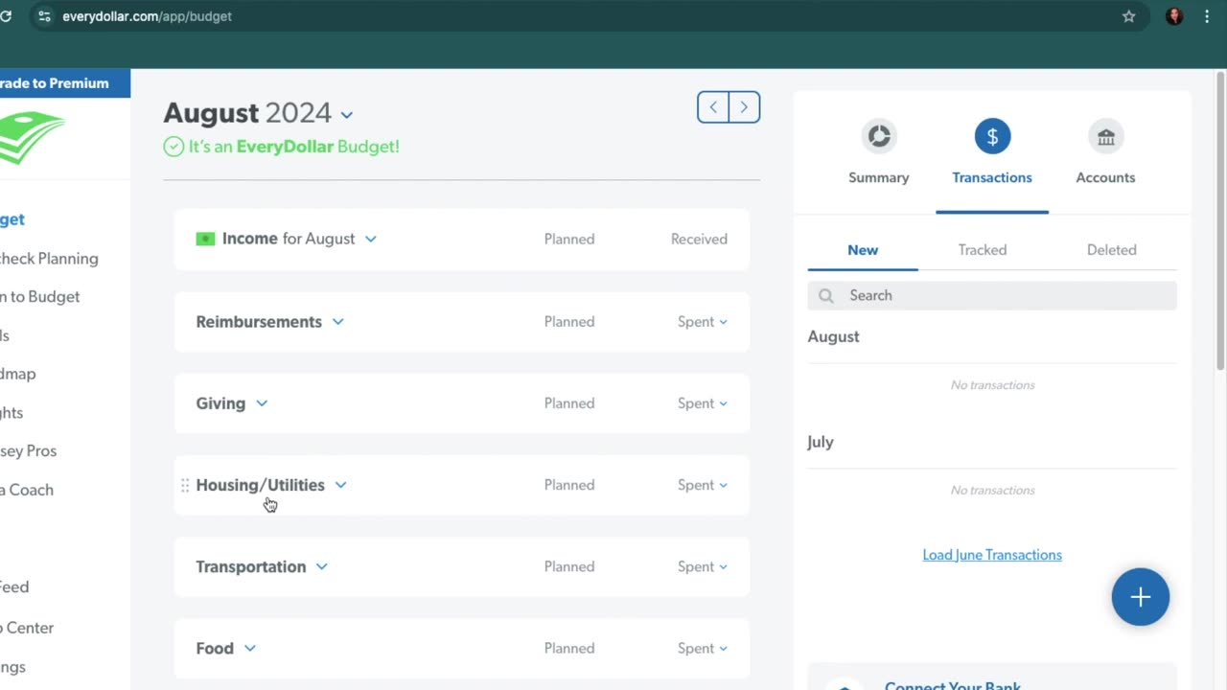Bookmark this page with the star icon
1227x690 pixels.
[1128, 16]
